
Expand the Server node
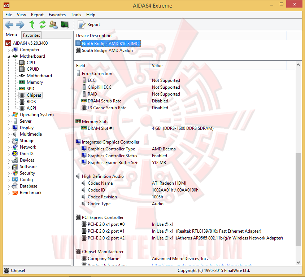point(9,121)
